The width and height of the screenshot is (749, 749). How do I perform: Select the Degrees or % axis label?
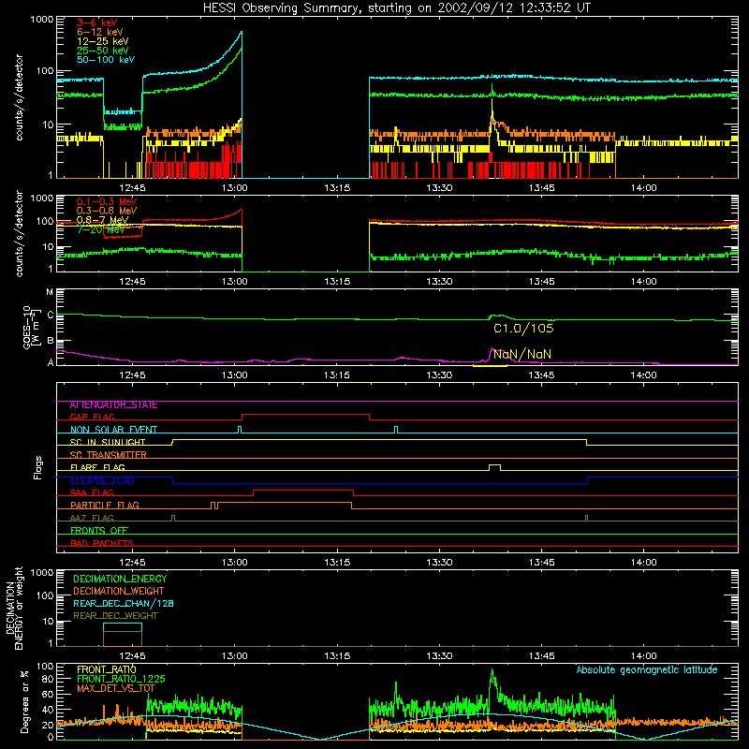pos(24,701)
